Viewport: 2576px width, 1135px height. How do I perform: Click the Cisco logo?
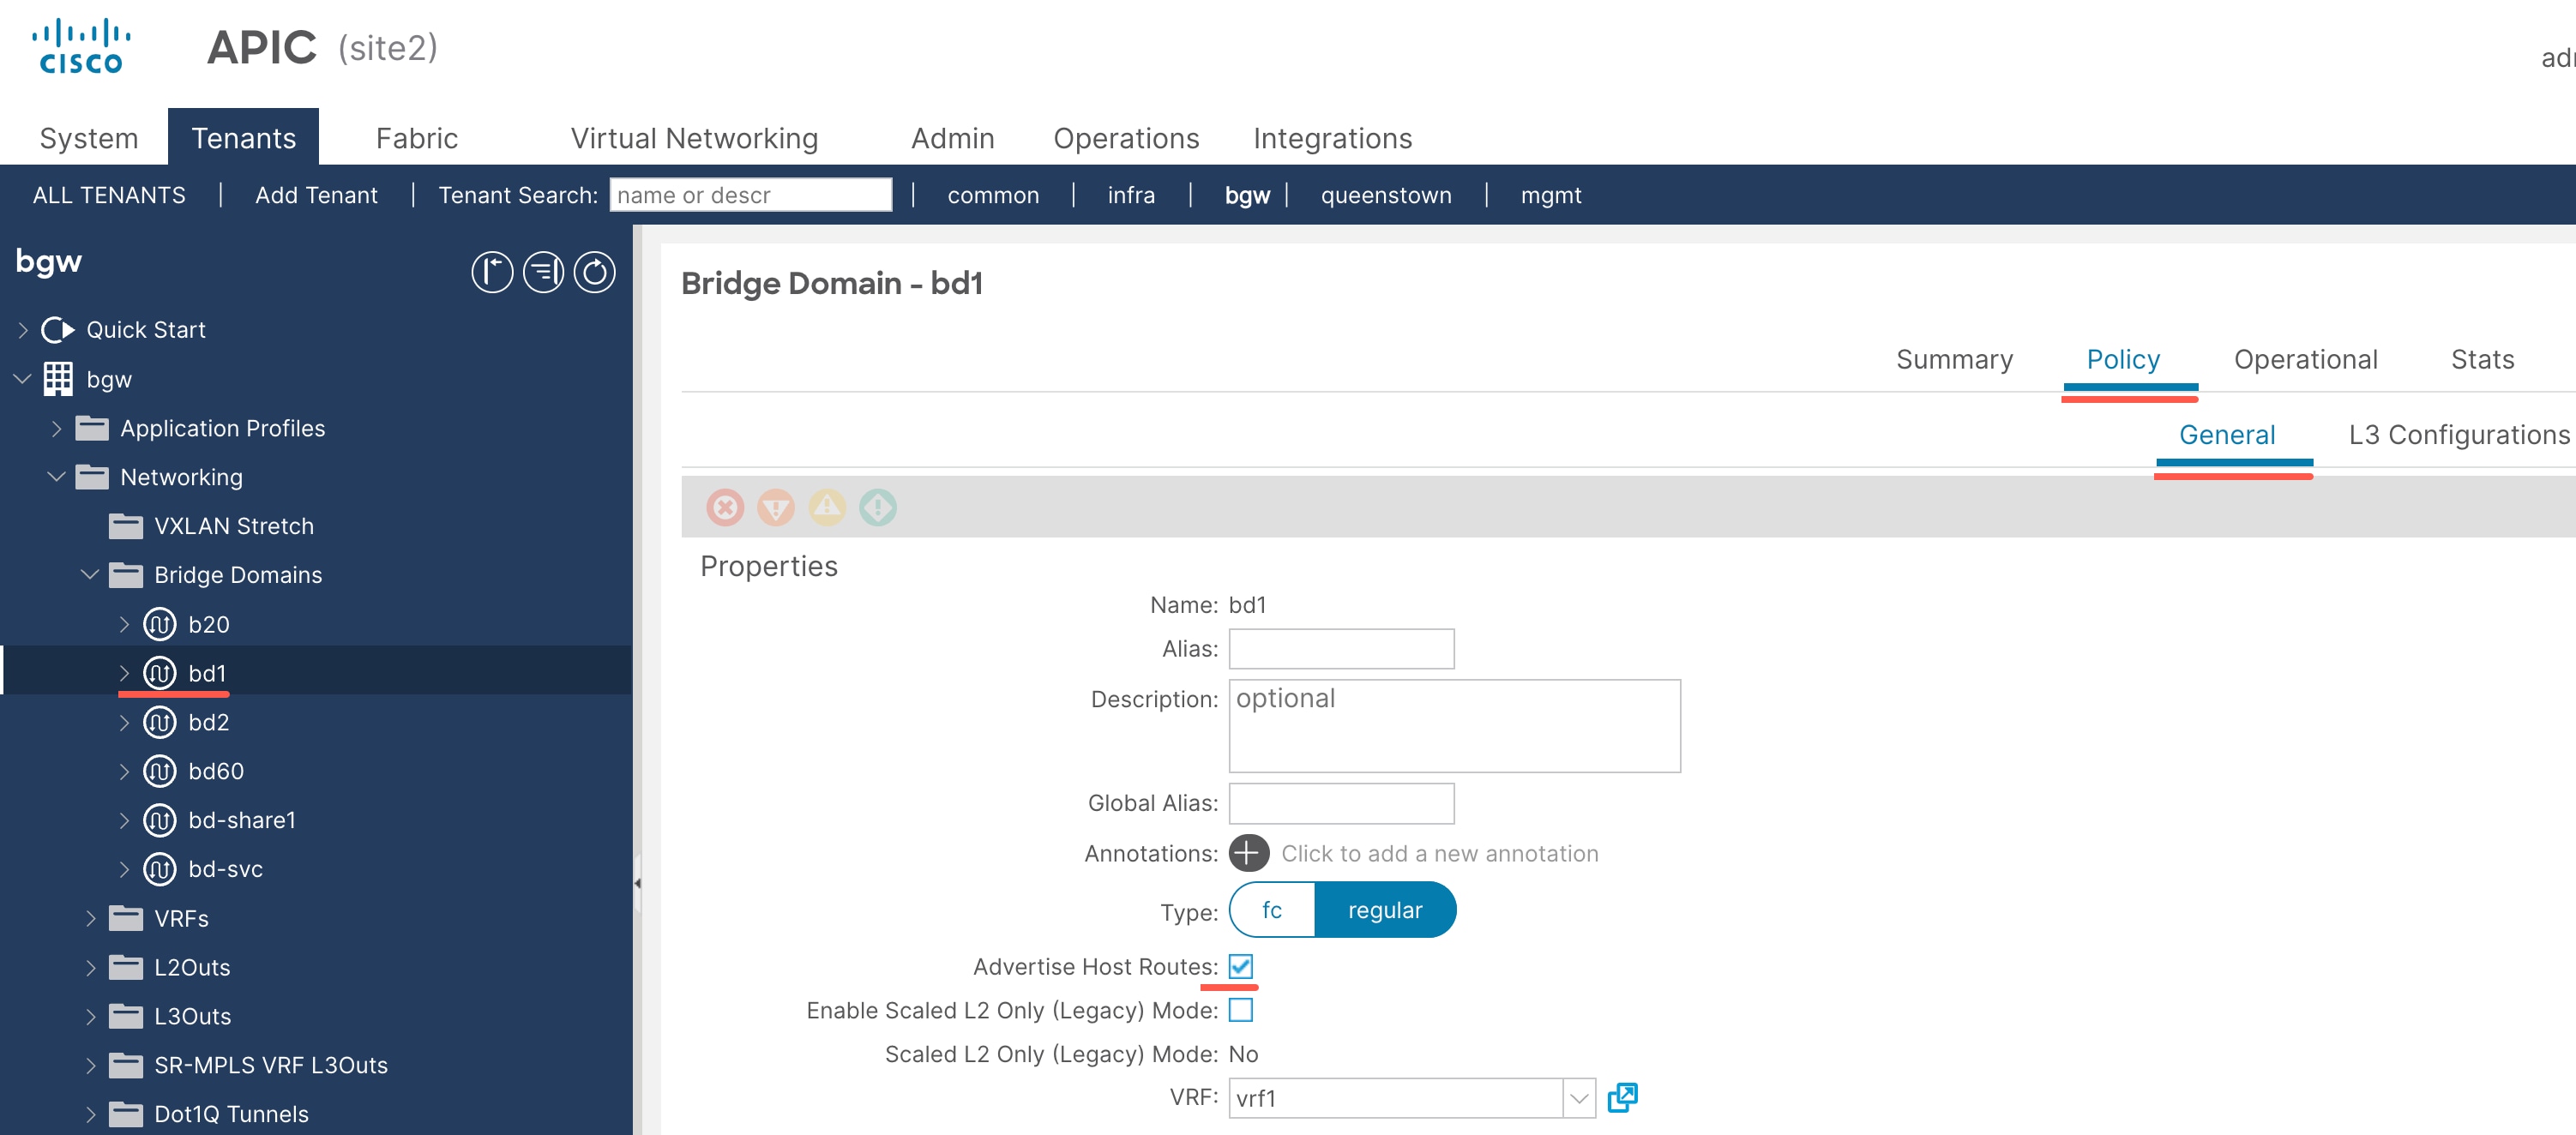click(81, 46)
